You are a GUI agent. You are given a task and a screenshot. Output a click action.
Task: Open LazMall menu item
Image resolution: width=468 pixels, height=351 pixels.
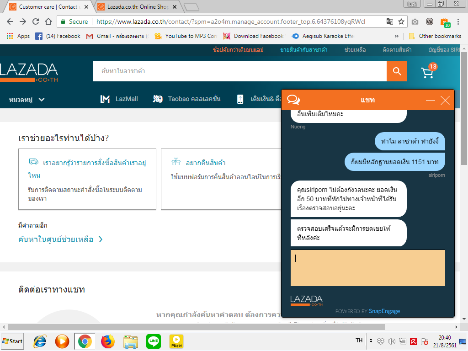point(119,99)
